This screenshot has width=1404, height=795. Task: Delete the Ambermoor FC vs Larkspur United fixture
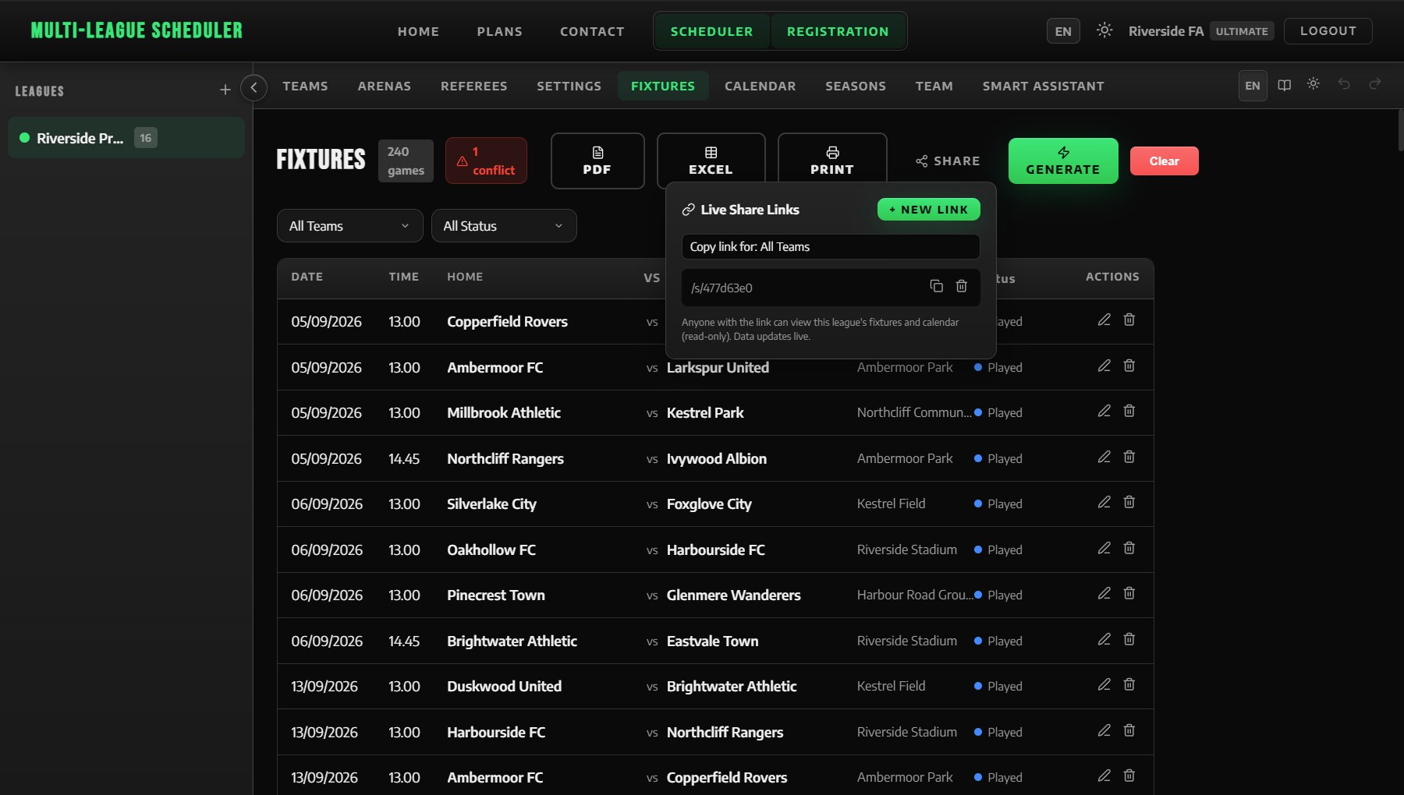[x=1129, y=366]
